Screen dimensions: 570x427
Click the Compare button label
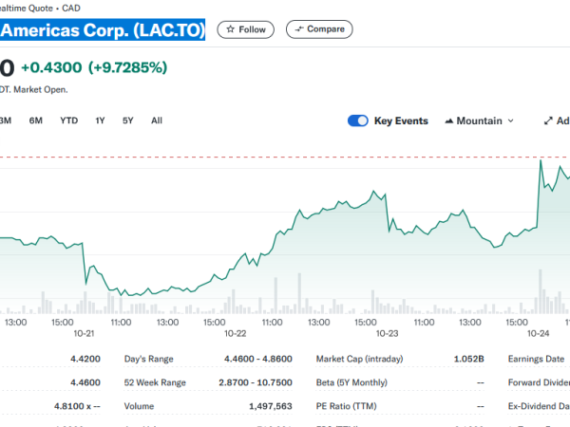(x=326, y=29)
